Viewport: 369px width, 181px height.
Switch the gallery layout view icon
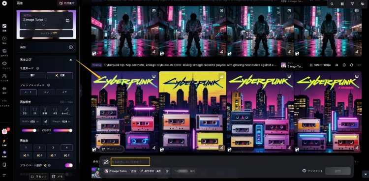(342, 4)
